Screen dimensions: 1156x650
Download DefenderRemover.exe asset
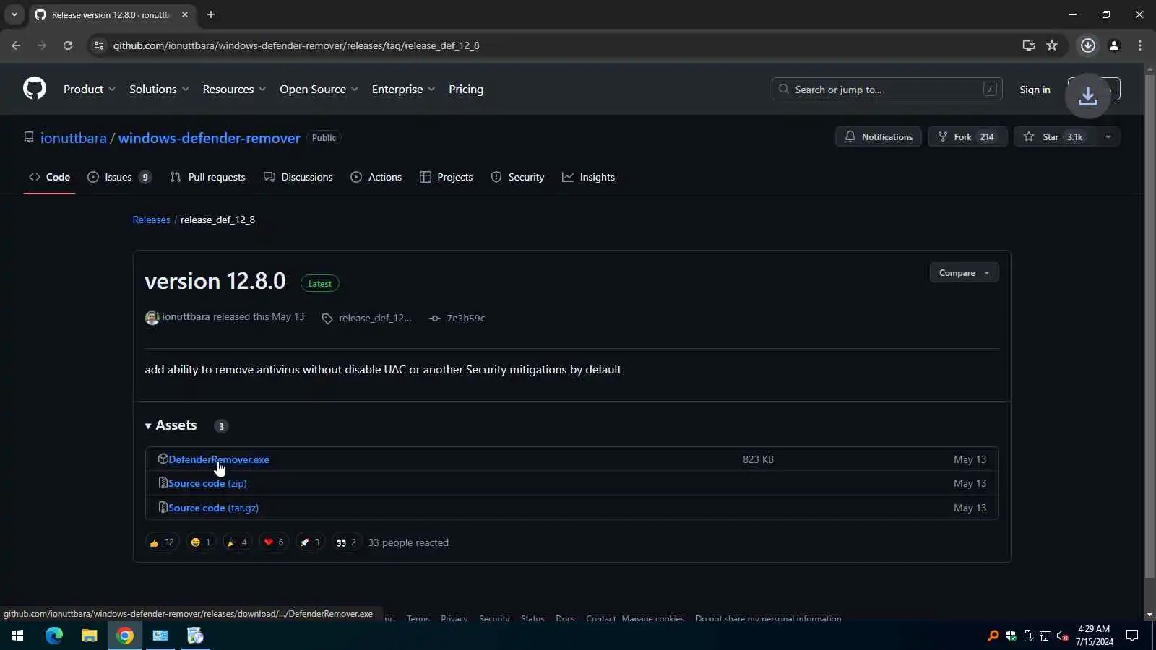[x=218, y=459]
